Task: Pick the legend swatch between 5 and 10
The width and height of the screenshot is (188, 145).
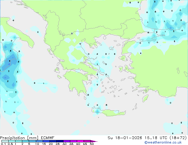Action: point(32,141)
